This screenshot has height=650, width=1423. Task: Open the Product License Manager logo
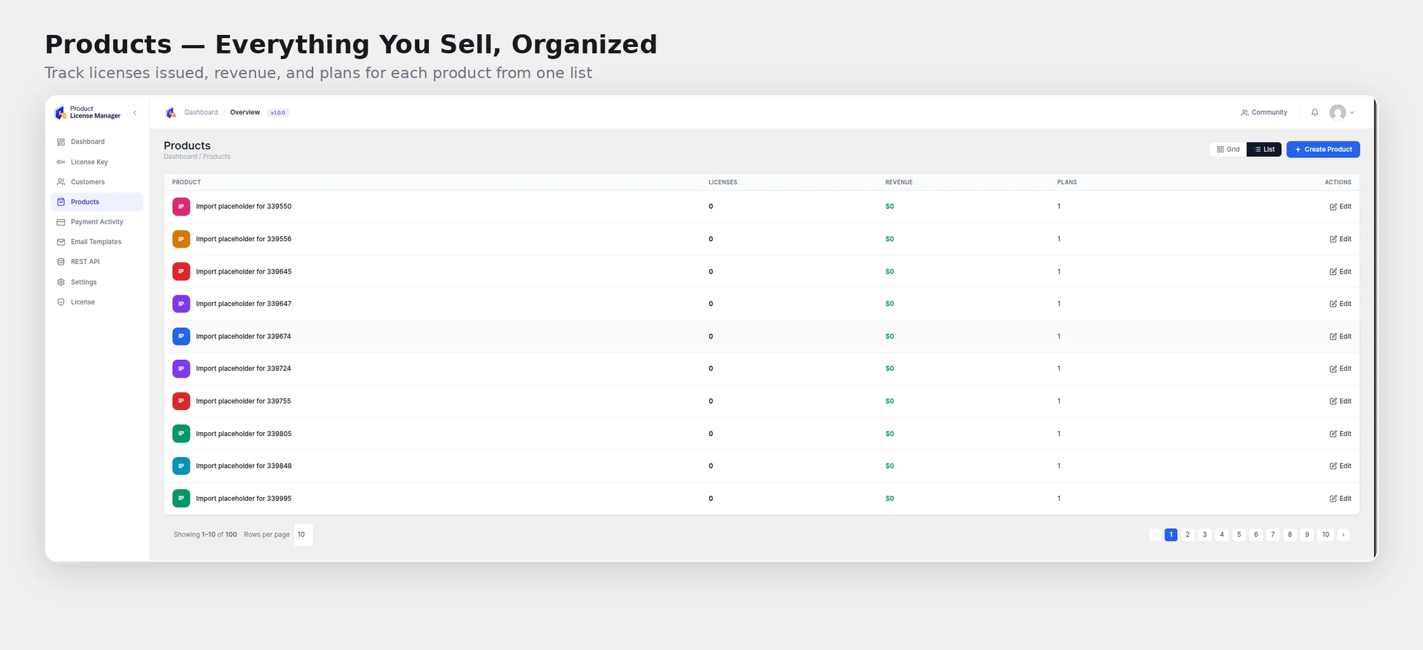click(x=61, y=112)
